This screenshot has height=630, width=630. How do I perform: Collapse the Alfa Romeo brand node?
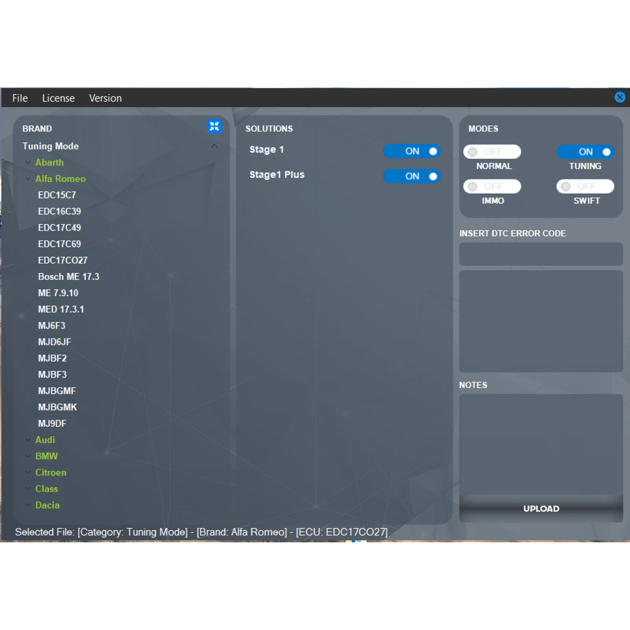28,179
